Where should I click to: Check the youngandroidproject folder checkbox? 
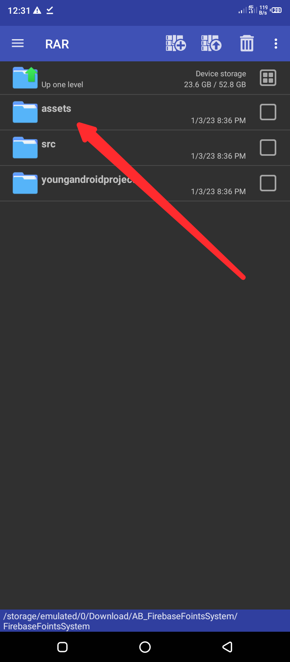[x=268, y=183]
